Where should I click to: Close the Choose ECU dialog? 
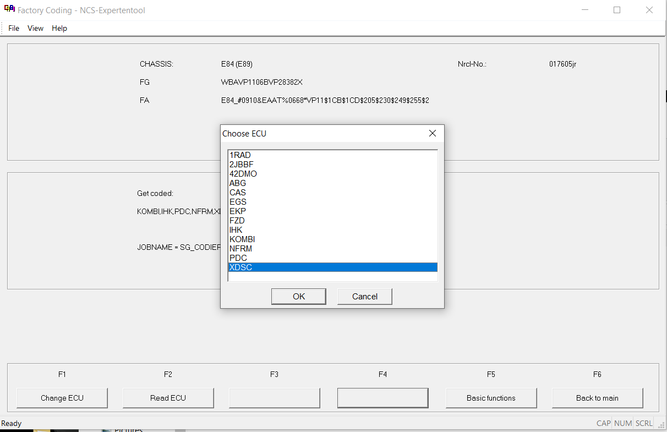[x=433, y=134]
